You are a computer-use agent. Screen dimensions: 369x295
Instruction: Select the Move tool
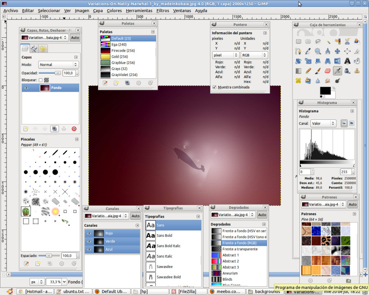[x=338, y=51]
